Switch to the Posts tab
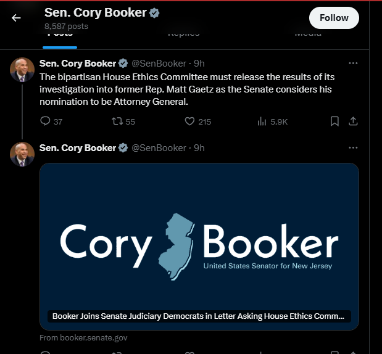Image resolution: width=382 pixels, height=354 pixels. (x=60, y=35)
